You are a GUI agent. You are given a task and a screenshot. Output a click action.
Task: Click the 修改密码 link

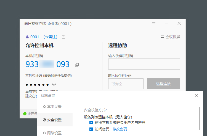click(120, 129)
